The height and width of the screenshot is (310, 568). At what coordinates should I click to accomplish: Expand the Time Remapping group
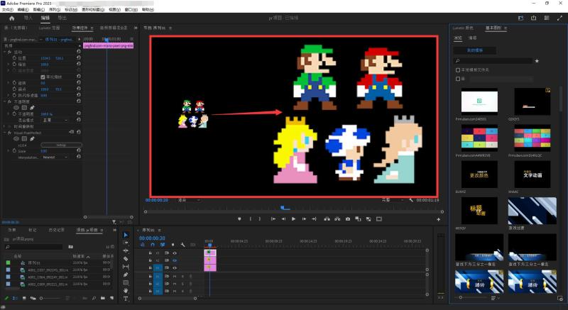[x=5, y=126]
